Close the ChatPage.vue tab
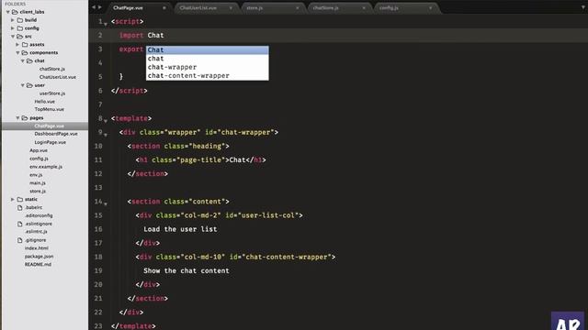Image resolution: width=588 pixels, height=330 pixels. 164,8
